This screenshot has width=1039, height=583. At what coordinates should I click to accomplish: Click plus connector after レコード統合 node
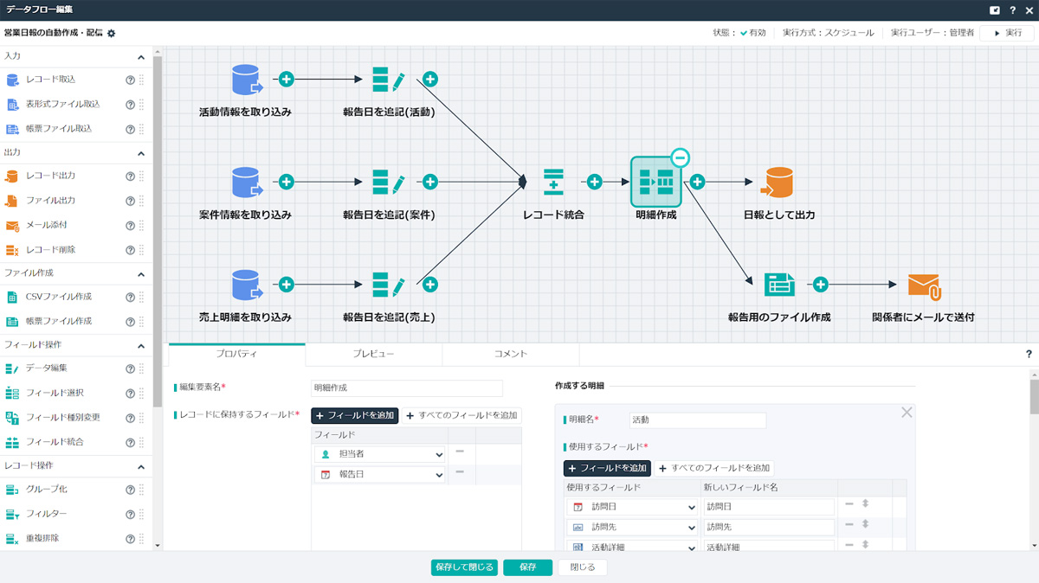[x=595, y=183]
